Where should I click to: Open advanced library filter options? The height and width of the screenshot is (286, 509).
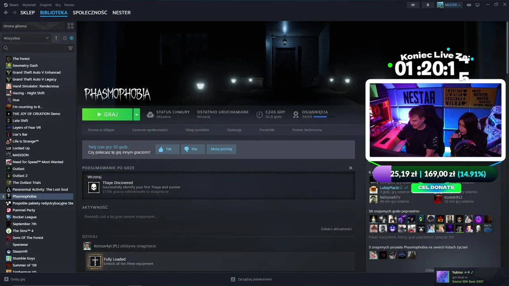click(x=70, y=48)
